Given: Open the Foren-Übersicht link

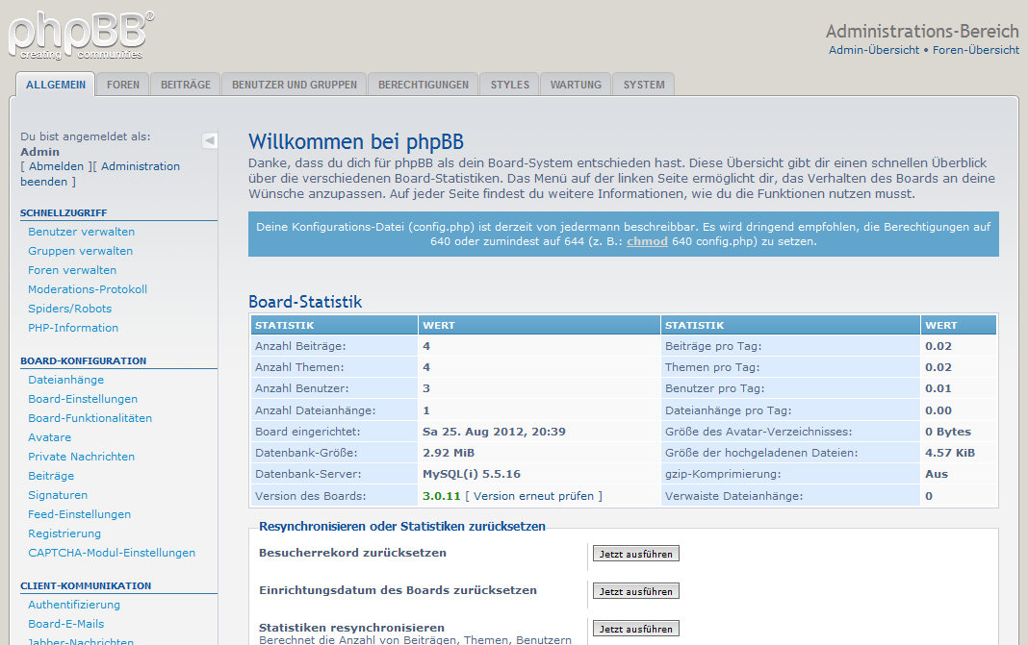Looking at the screenshot, I should tap(976, 50).
